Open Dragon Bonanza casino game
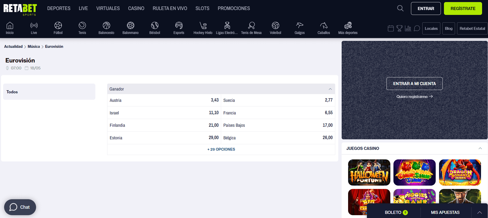Viewport: 488px width, 218px height. point(460,172)
